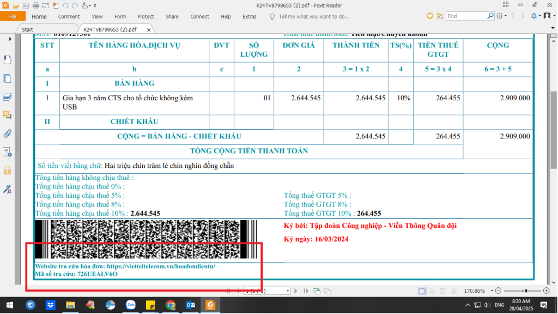558x314 pixels.
Task: Switch to the Start document tab
Action: coord(27,29)
